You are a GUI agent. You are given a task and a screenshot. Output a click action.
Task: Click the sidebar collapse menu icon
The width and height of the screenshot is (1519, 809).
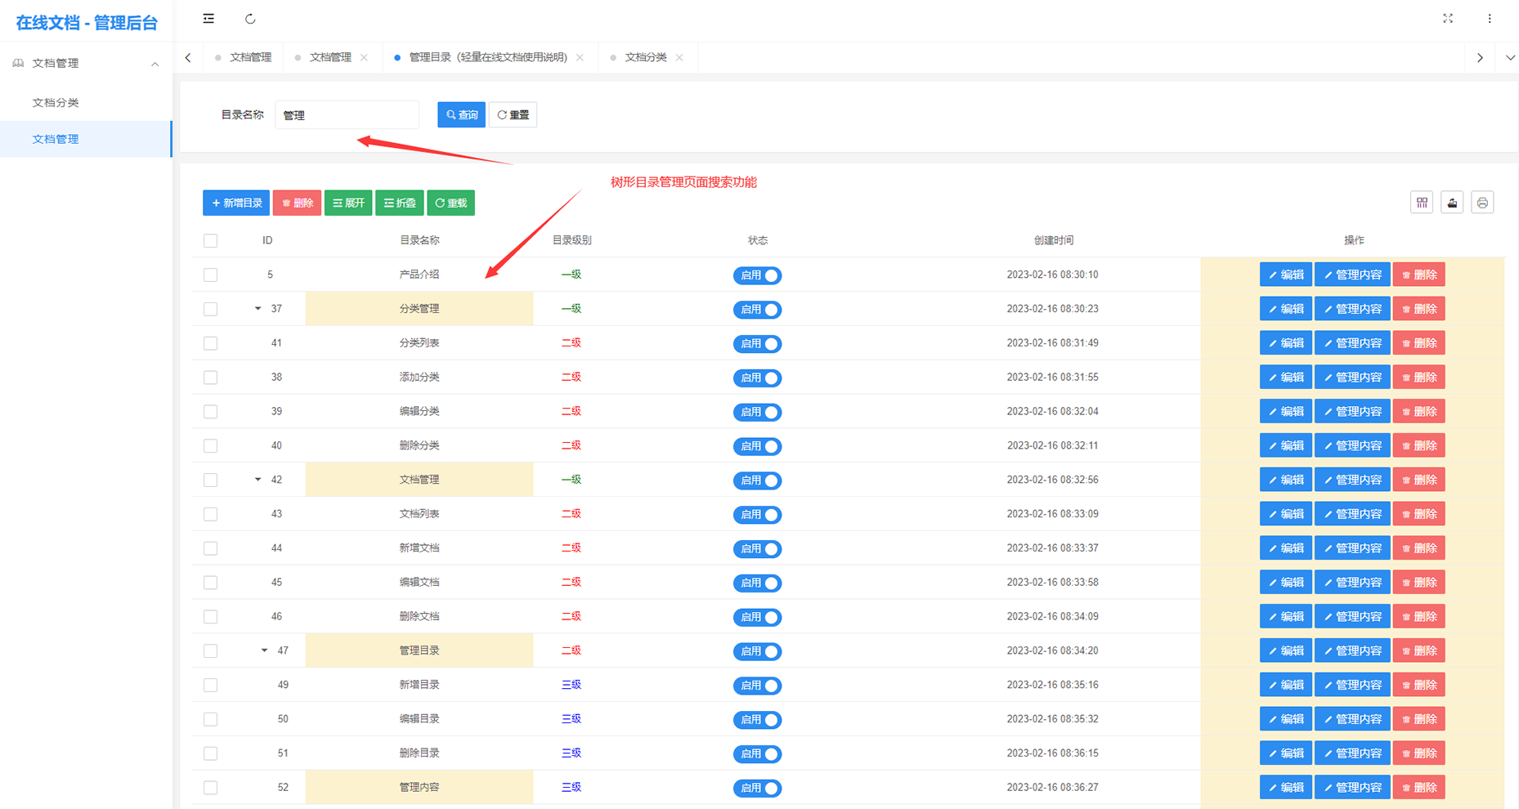pyautogui.click(x=208, y=19)
